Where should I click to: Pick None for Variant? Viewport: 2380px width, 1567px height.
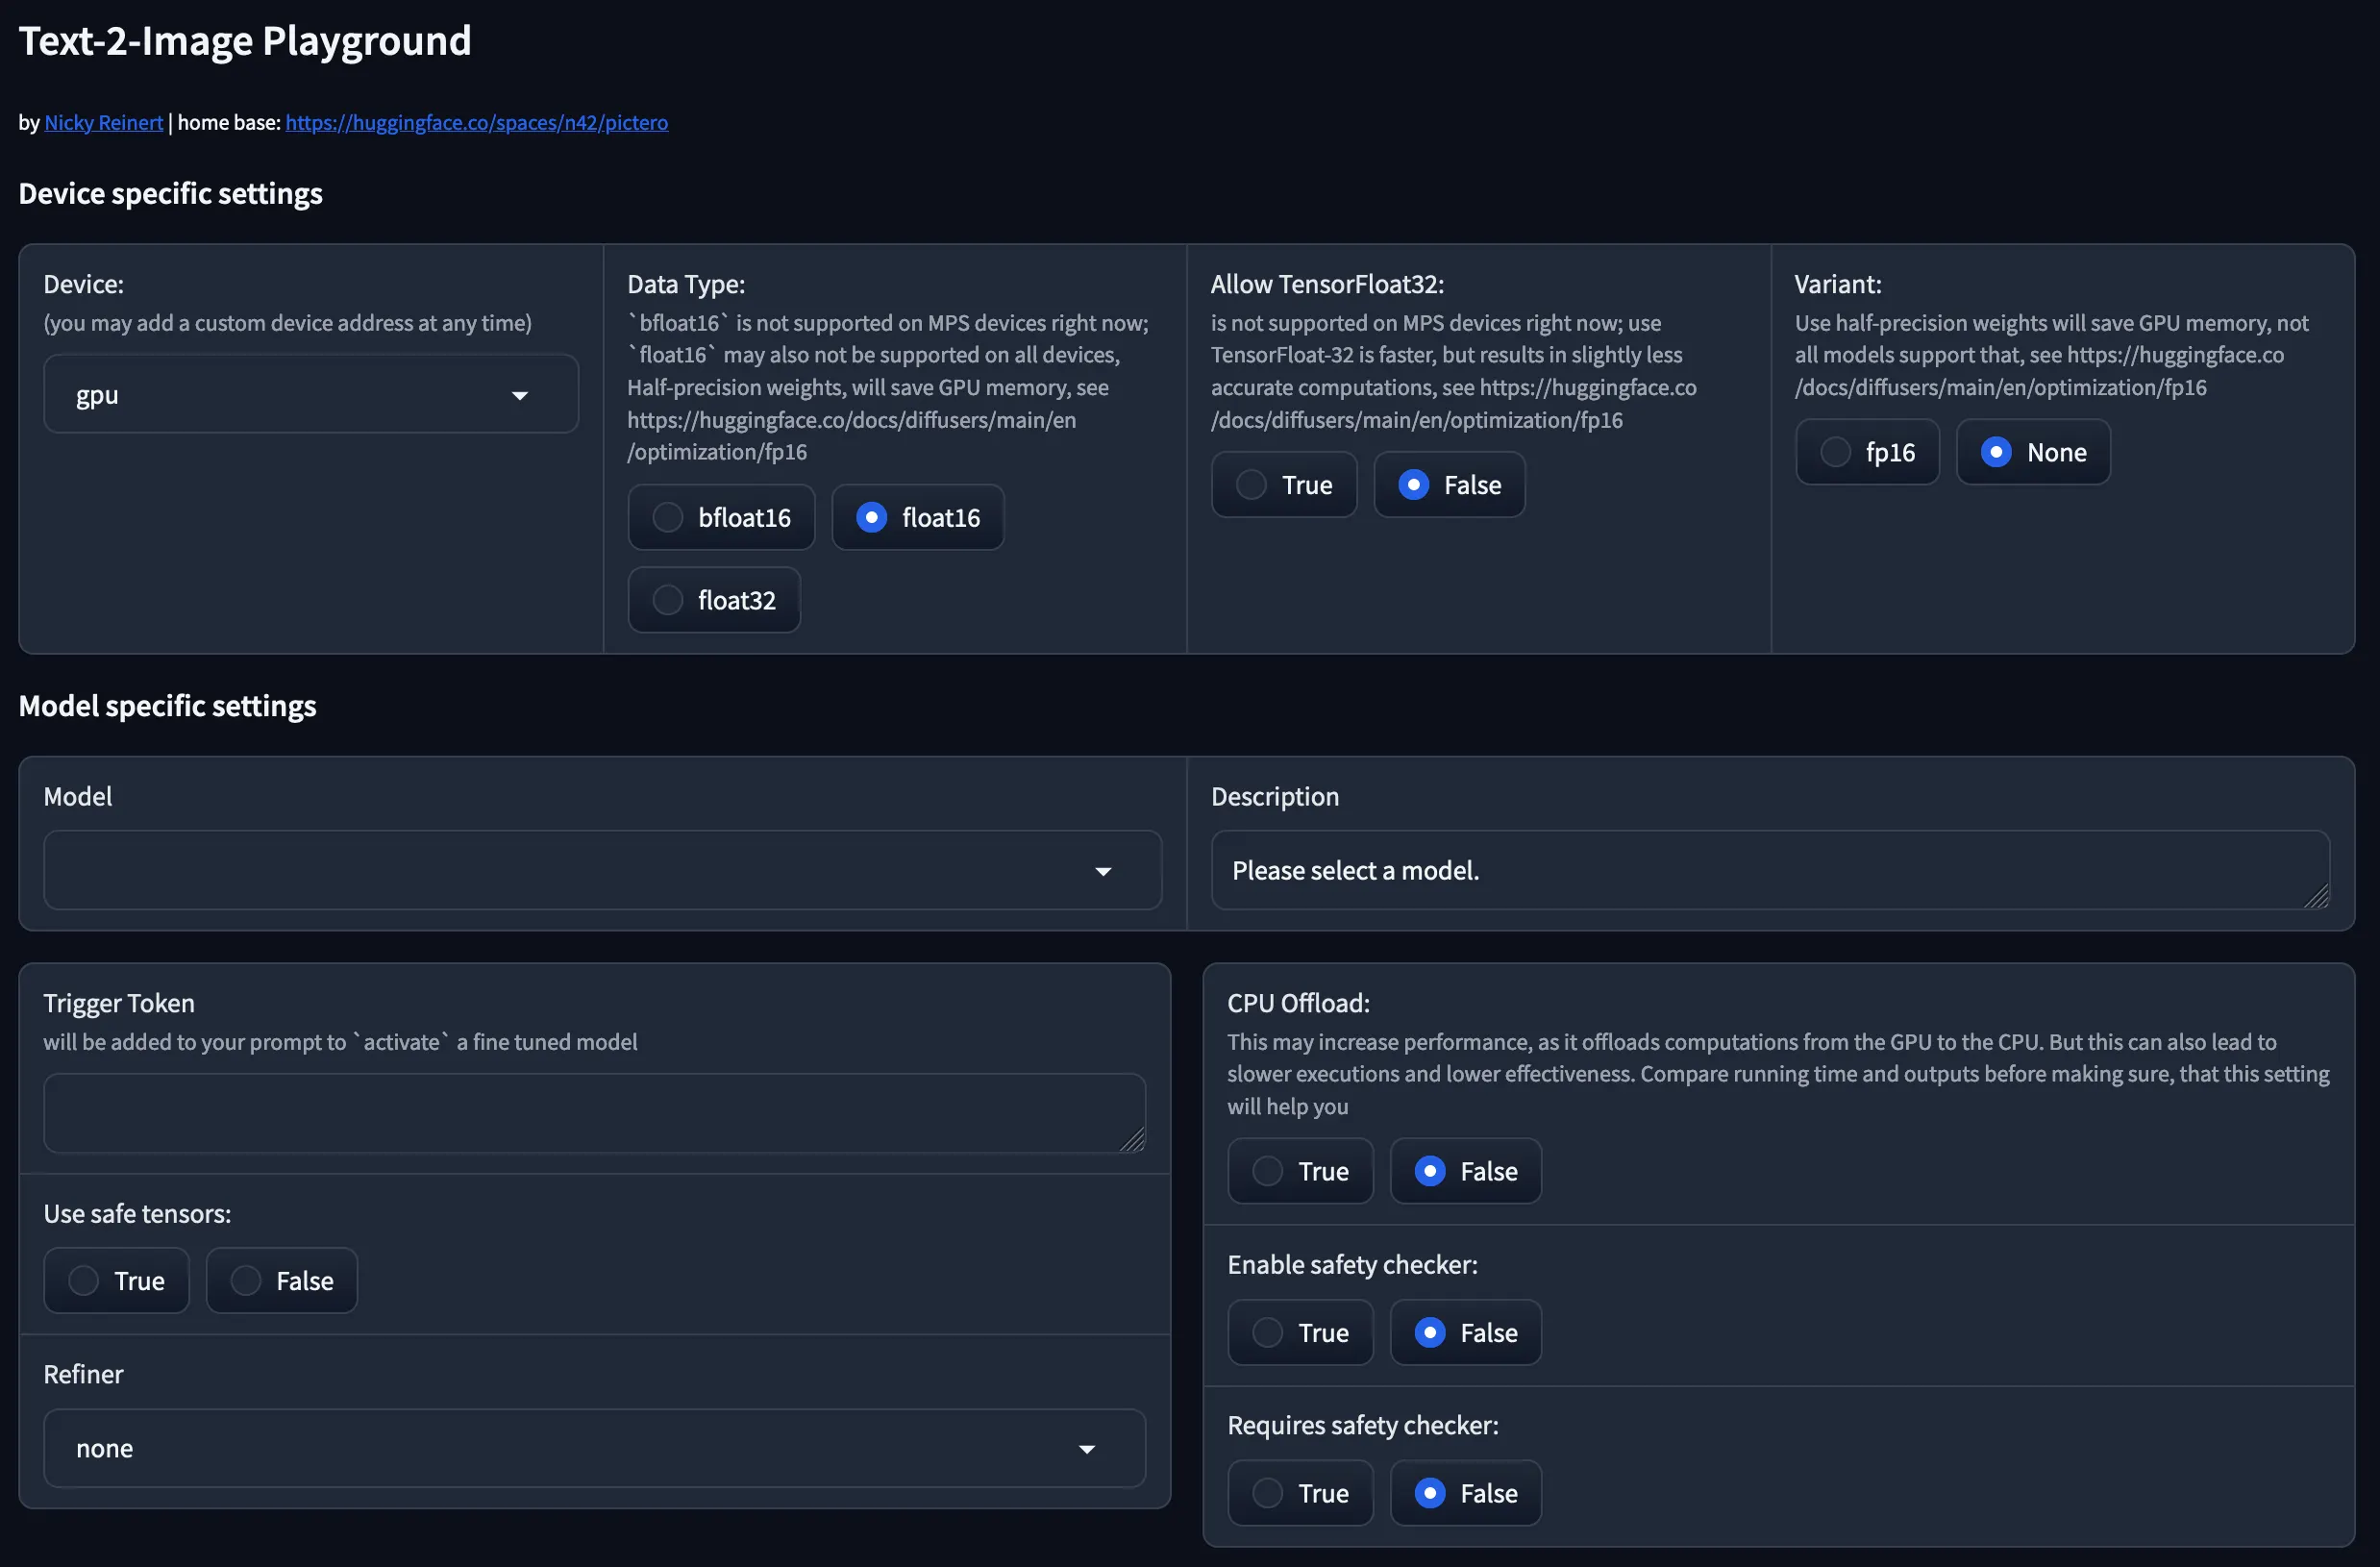[1996, 452]
